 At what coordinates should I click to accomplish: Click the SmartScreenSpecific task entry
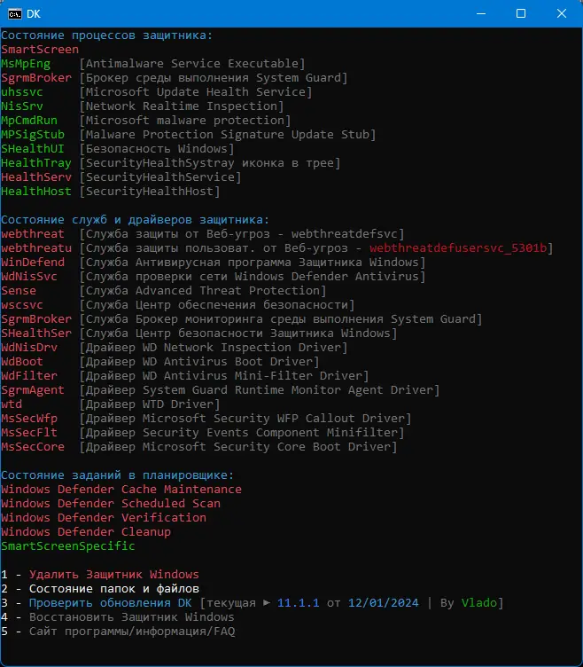[x=68, y=545]
